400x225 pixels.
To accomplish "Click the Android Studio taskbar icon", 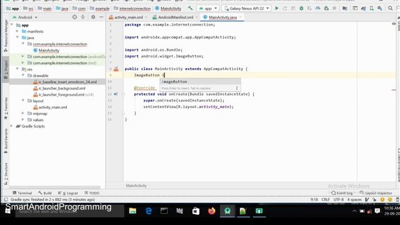I will (227, 211).
